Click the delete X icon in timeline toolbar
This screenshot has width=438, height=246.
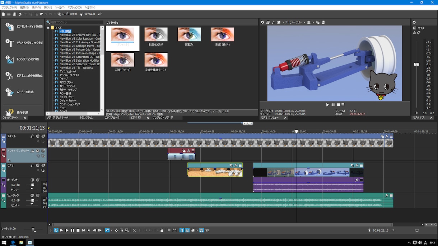[134, 230]
